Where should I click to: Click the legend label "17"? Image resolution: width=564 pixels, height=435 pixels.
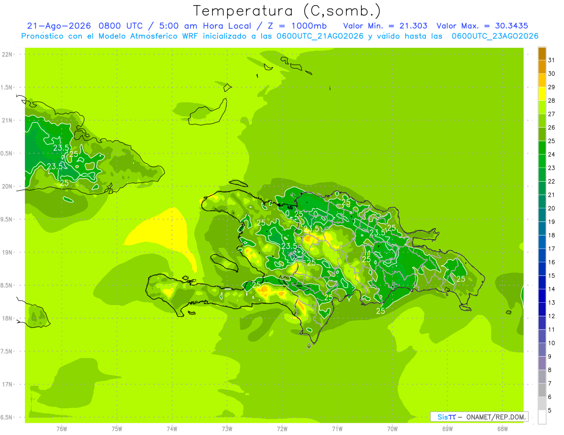552,249
